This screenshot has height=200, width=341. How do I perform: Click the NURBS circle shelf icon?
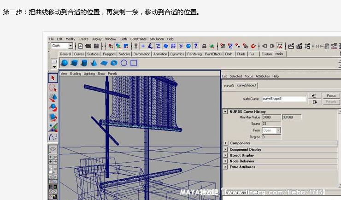tap(123, 63)
